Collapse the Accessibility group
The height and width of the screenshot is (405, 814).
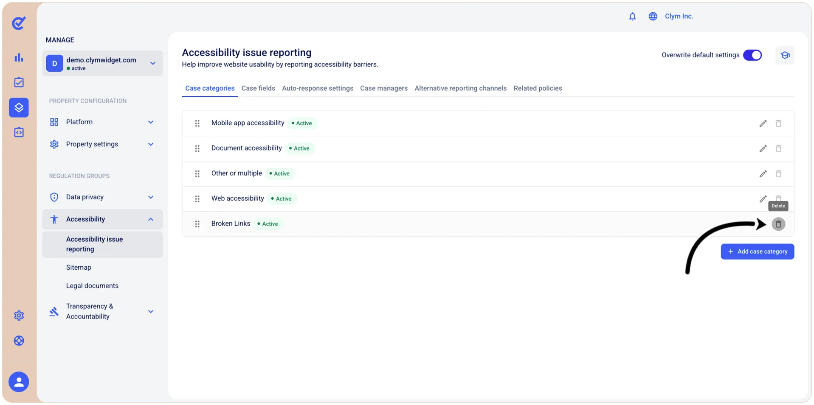coord(102,219)
